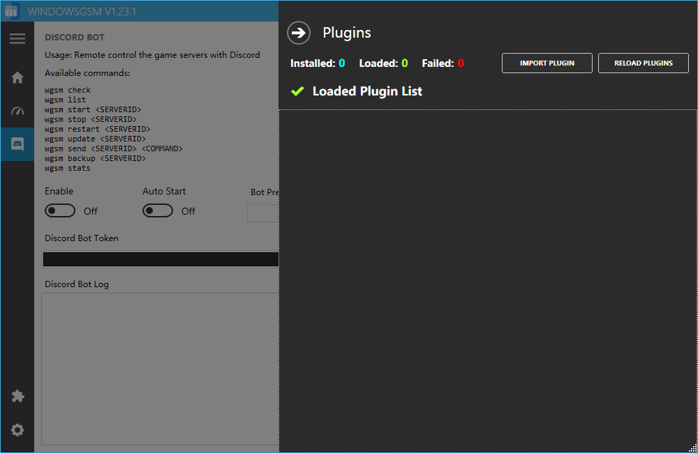This screenshot has height=453, width=698.
Task: Select the Discord Bot sidebar icon
Action: point(17,144)
